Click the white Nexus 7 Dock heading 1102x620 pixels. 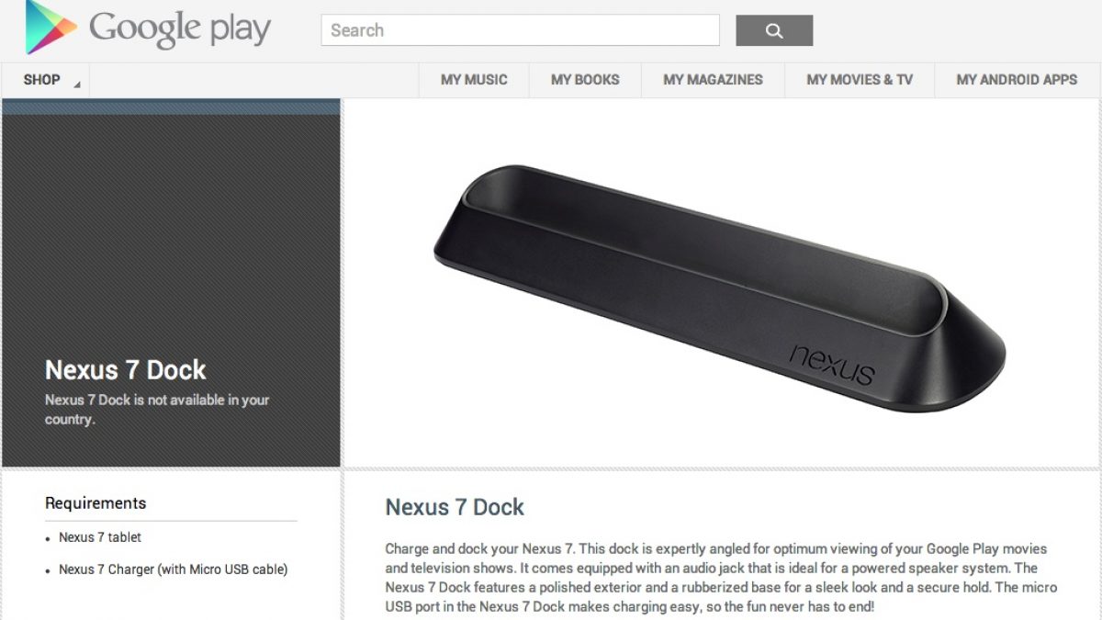coord(126,370)
